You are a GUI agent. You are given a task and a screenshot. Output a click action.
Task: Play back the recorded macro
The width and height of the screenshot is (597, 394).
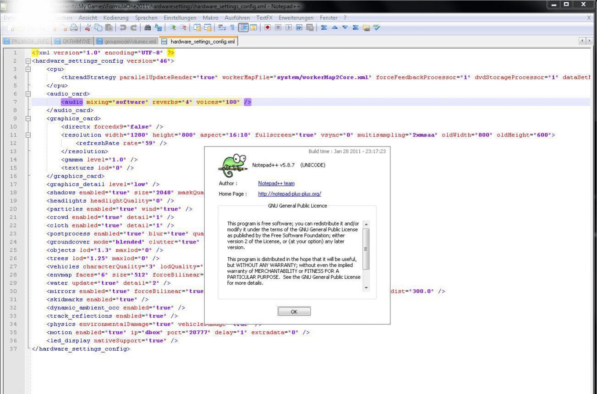(289, 27)
